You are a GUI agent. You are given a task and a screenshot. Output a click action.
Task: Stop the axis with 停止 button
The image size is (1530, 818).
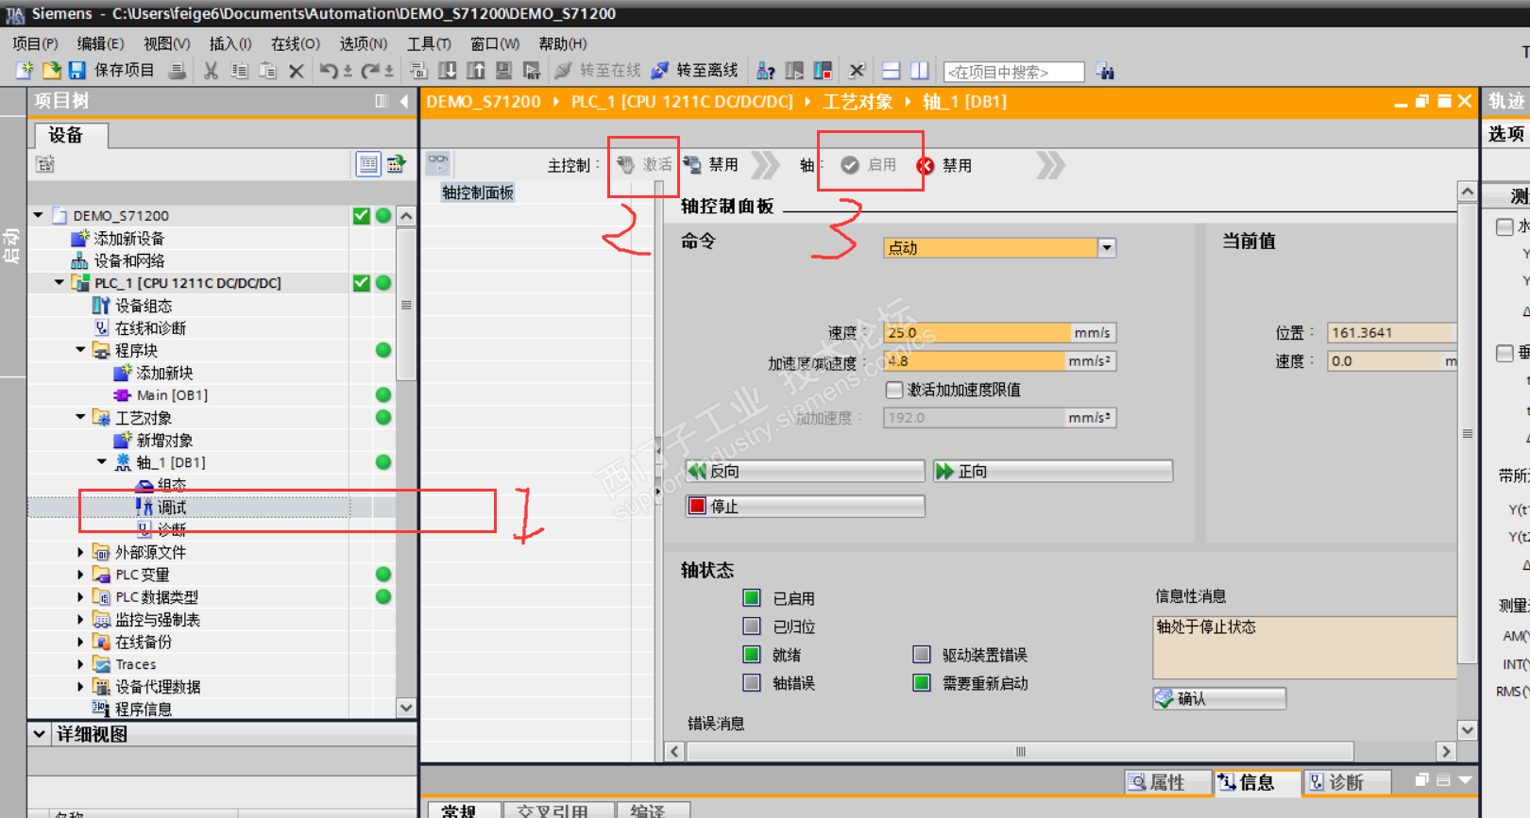click(x=806, y=507)
